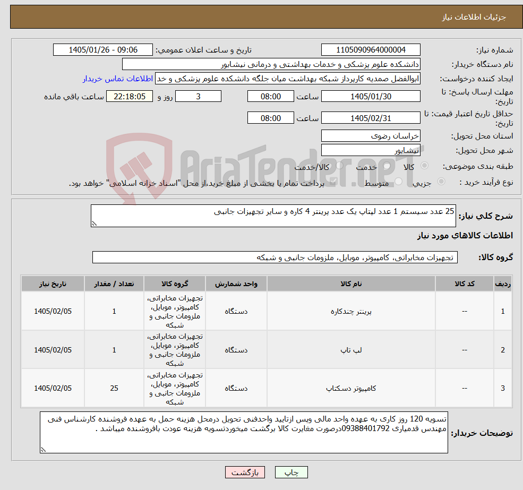Click the پرینتر چندکاره item cell
523x490 pixels.
[x=351, y=311]
